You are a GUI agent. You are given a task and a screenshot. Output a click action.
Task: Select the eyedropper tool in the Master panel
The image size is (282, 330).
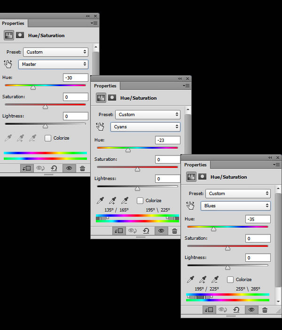point(8,138)
